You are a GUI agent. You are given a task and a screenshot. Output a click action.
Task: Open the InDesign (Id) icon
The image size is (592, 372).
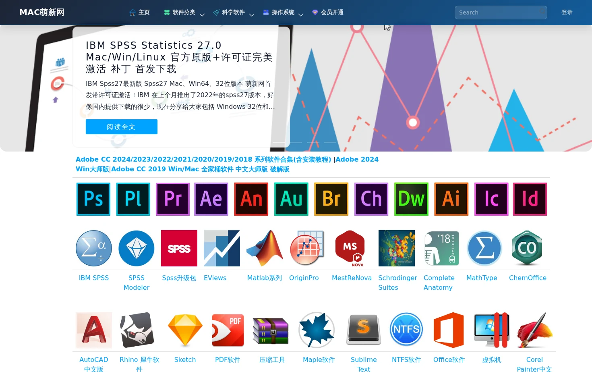[x=530, y=199]
